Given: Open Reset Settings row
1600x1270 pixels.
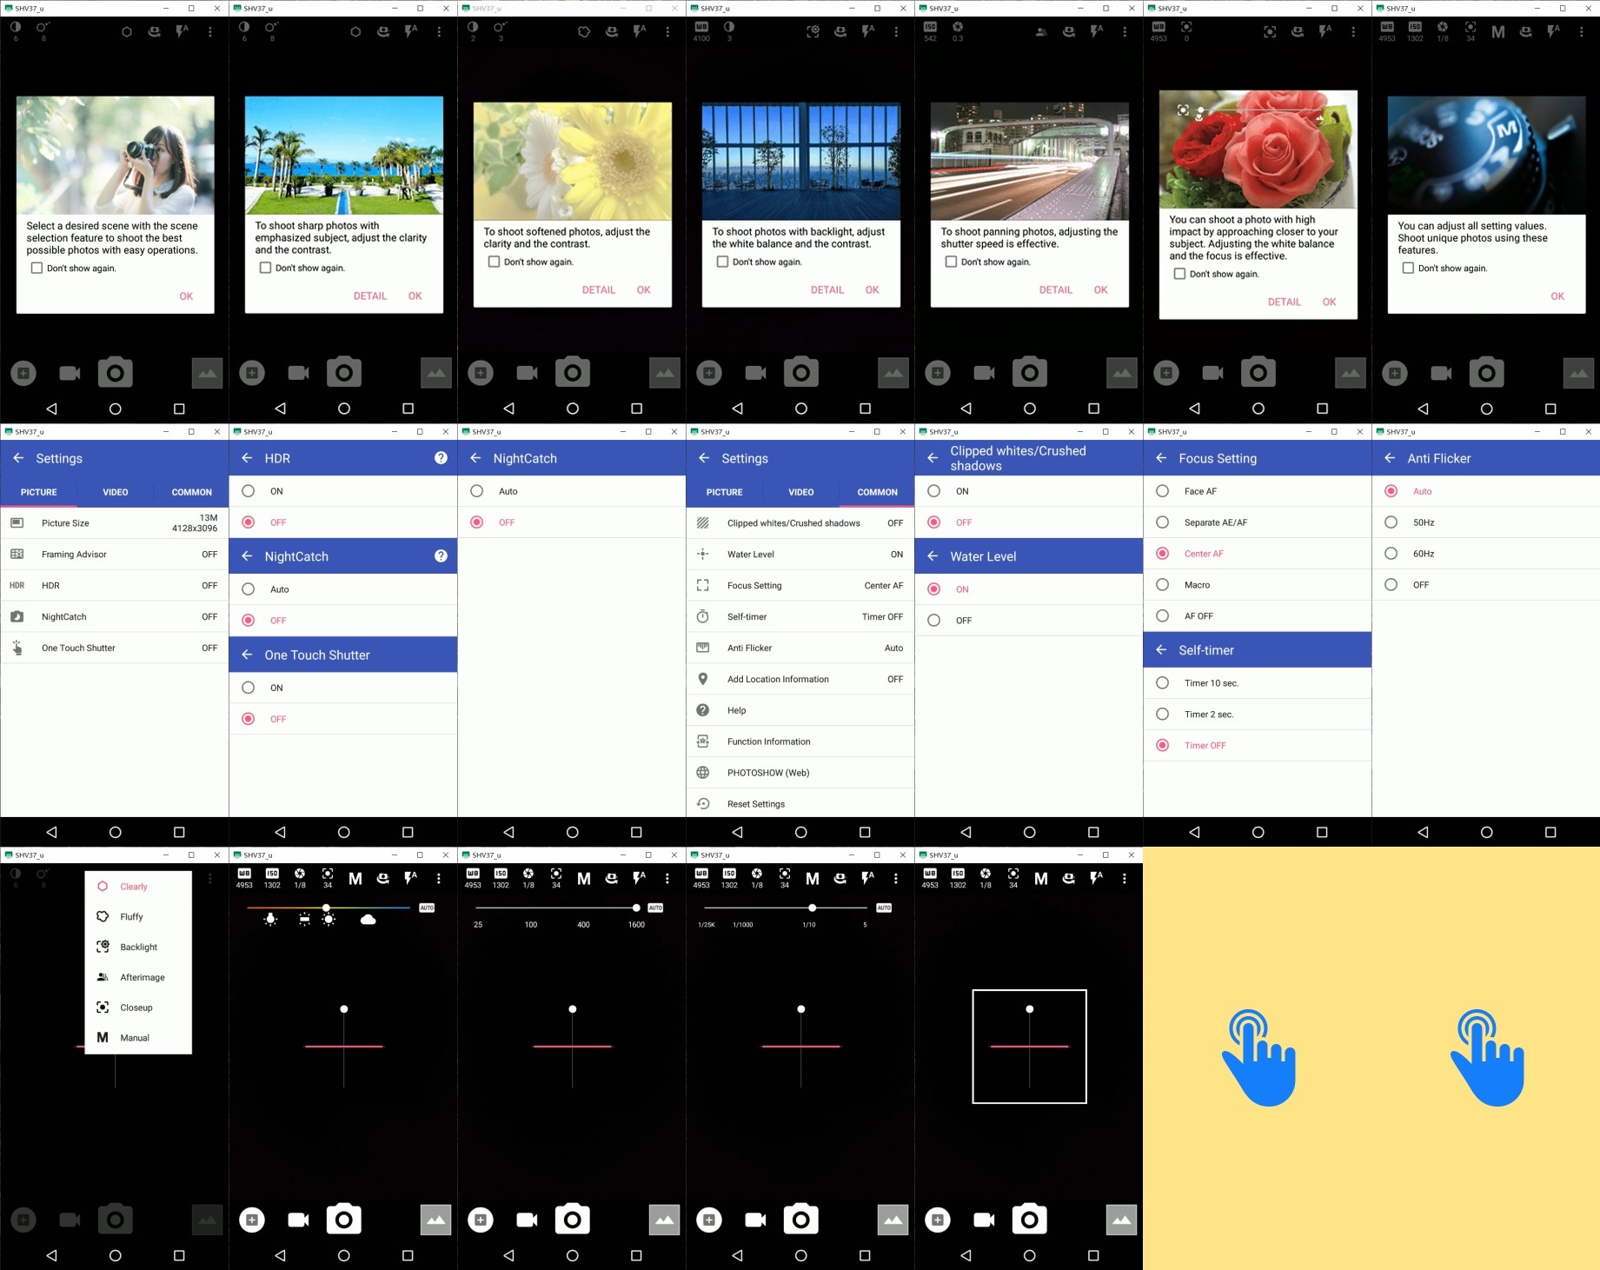Looking at the screenshot, I should click(x=800, y=804).
